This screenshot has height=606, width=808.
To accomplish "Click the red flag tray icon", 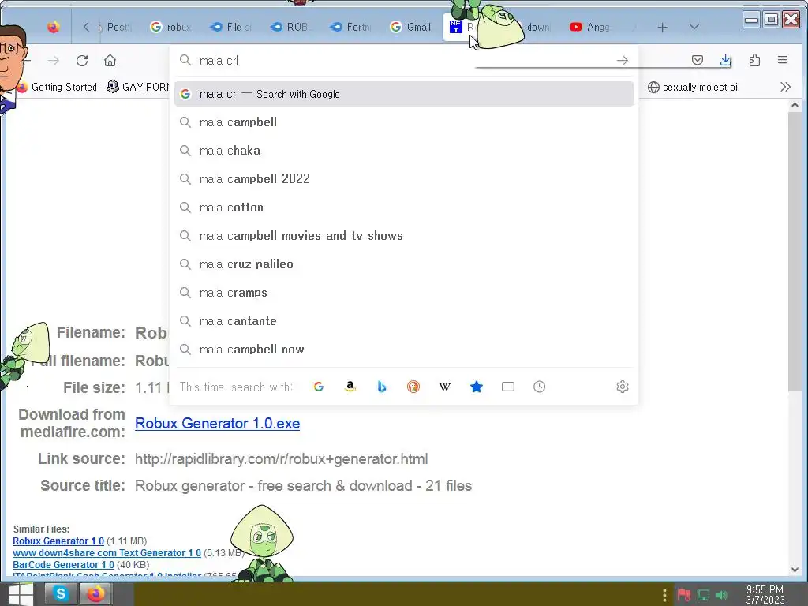I will (684, 596).
